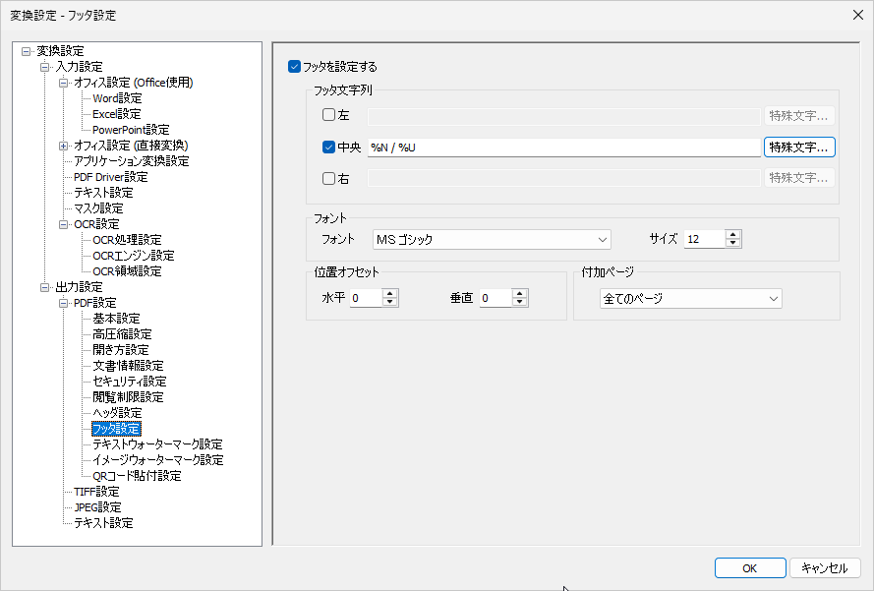Viewport: 874px width, 591px height.
Task: Uncheck the フッタを設定する checkbox
Action: 294,67
